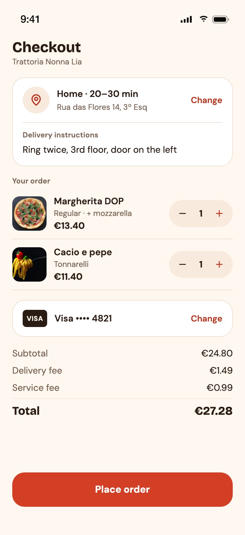Edit the delivery instructions text
Screen dimensions: 245x535
coord(100,150)
